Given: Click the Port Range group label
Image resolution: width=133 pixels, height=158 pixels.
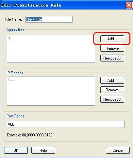Looking at the screenshot, I should [x=15, y=116].
